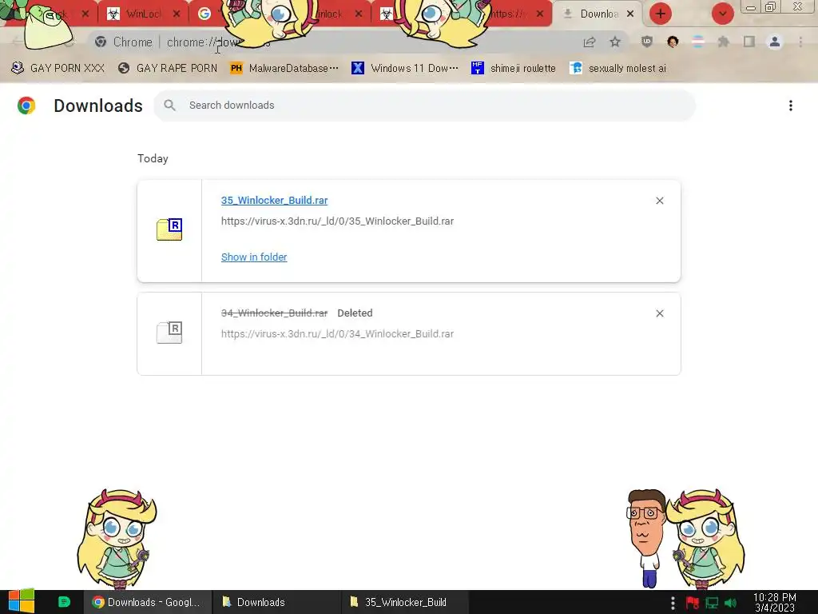The width and height of the screenshot is (818, 614).
Task: Click the red flag tray icon
Action: 693,603
